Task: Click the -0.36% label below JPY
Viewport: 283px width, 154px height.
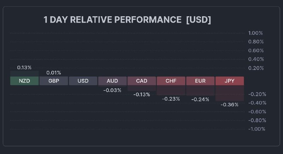Action: (x=230, y=105)
